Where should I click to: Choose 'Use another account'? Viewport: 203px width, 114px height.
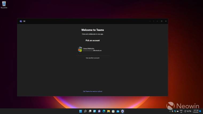click(93, 58)
